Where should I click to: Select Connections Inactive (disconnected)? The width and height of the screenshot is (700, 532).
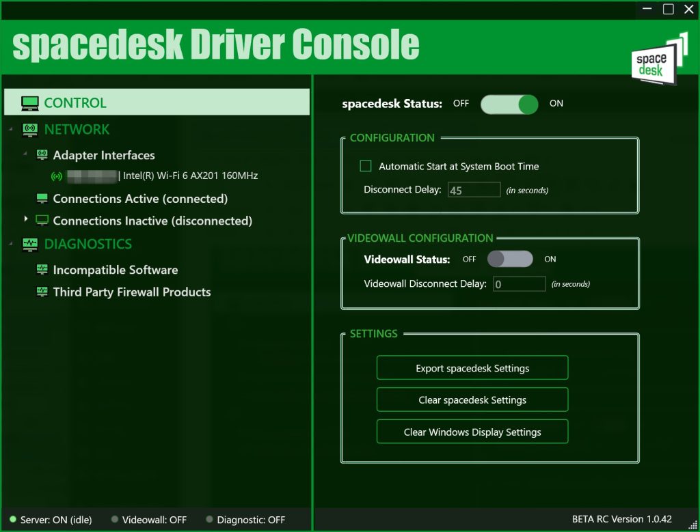pos(152,221)
